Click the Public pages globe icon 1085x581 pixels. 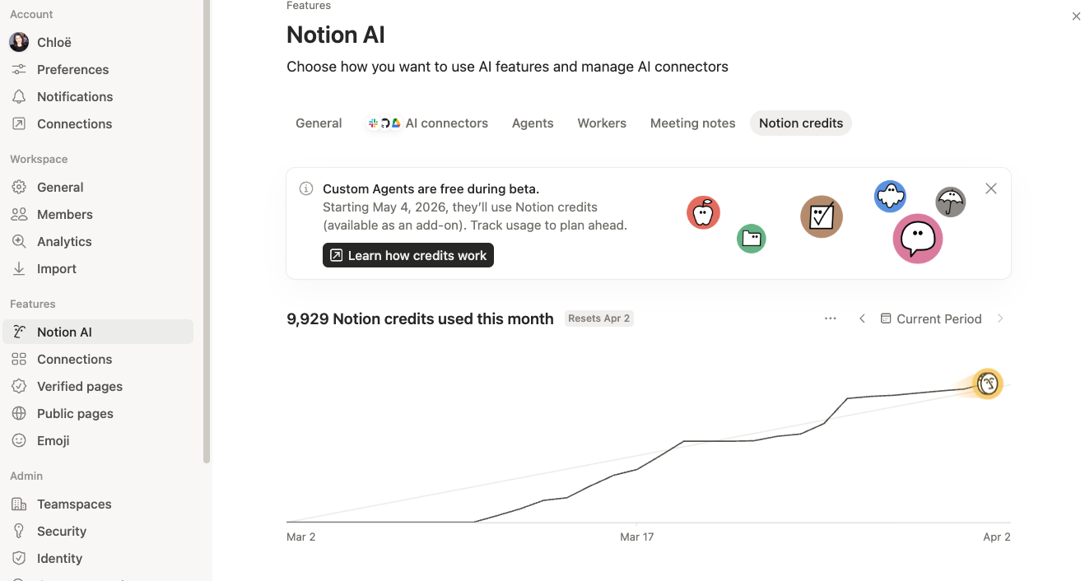click(x=19, y=413)
